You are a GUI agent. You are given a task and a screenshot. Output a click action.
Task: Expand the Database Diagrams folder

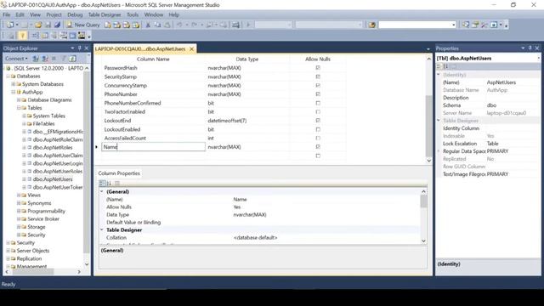point(19,100)
